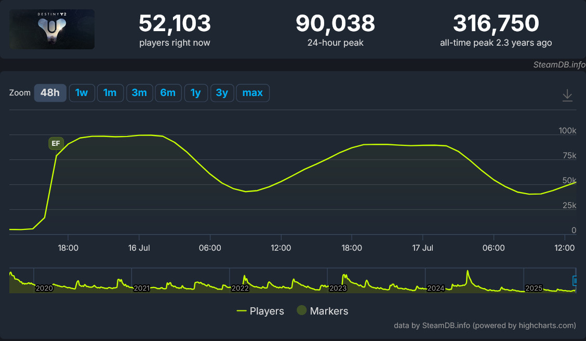Click the 17 Jul axis label
The width and height of the screenshot is (586, 341).
423,248
